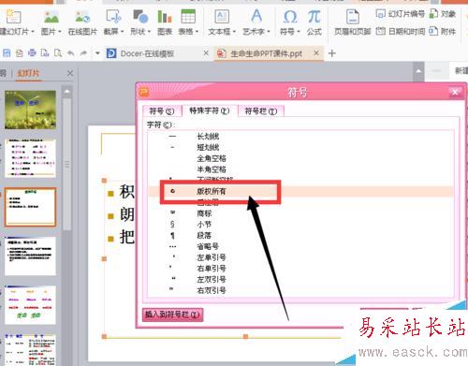Click the Print icon in quick toolbar
This screenshot has height=366, width=468.
click(x=32, y=53)
